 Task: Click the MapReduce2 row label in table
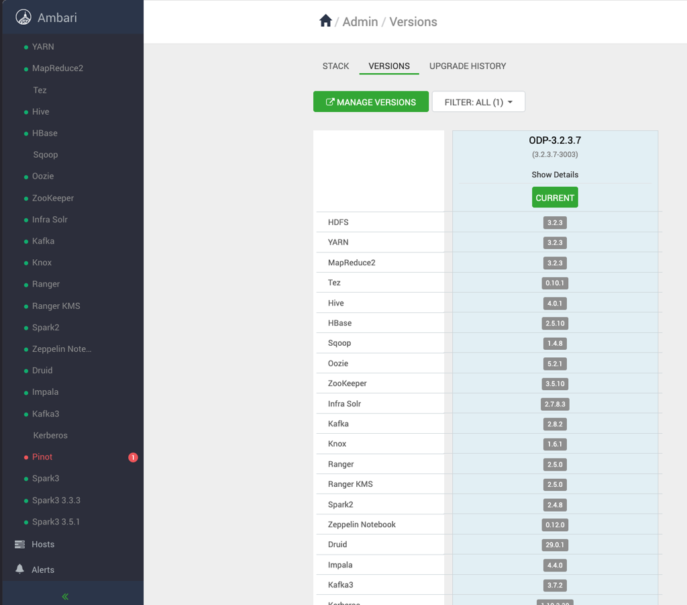tap(352, 262)
